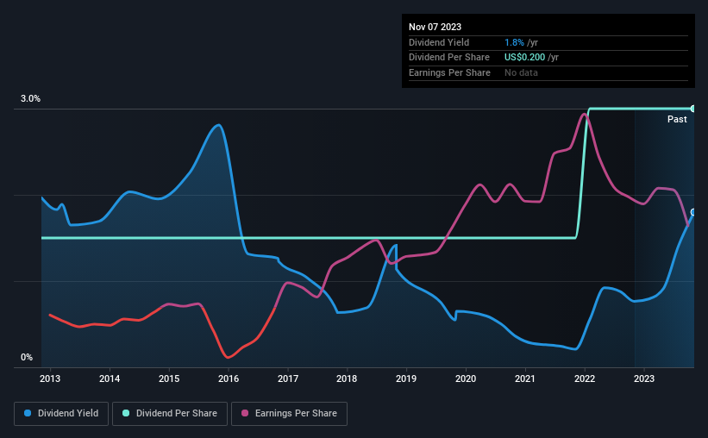Click the 3.0% y-axis label
The height and width of the screenshot is (438, 708).
click(31, 99)
